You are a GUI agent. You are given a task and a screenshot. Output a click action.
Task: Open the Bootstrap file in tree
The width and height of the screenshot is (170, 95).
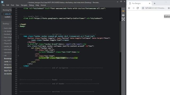click(8, 59)
